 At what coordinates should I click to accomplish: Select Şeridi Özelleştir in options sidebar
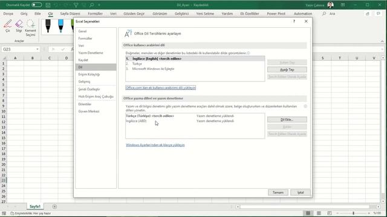(96, 89)
